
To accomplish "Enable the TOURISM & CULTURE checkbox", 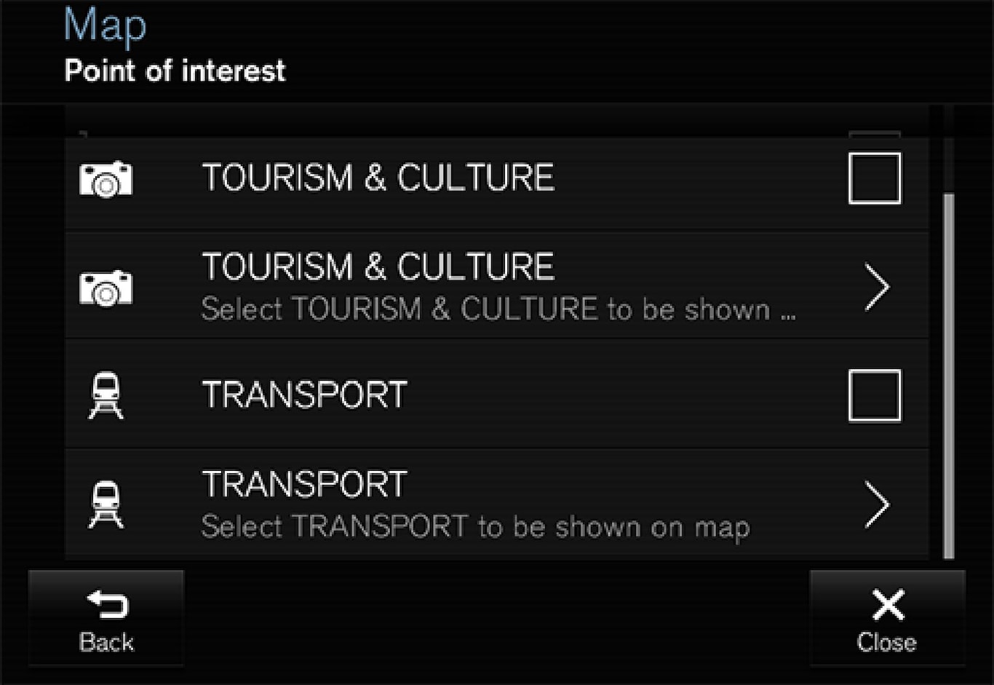I will [875, 178].
